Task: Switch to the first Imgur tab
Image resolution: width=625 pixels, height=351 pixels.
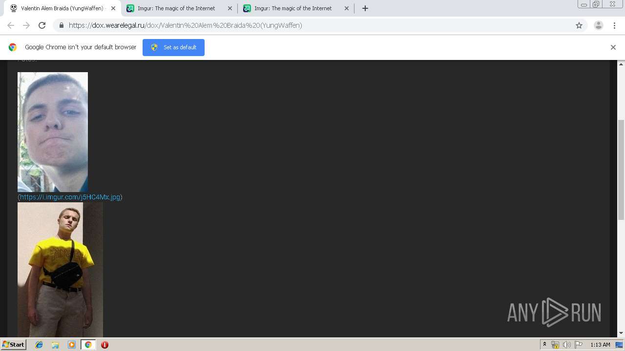Action: 179,8
